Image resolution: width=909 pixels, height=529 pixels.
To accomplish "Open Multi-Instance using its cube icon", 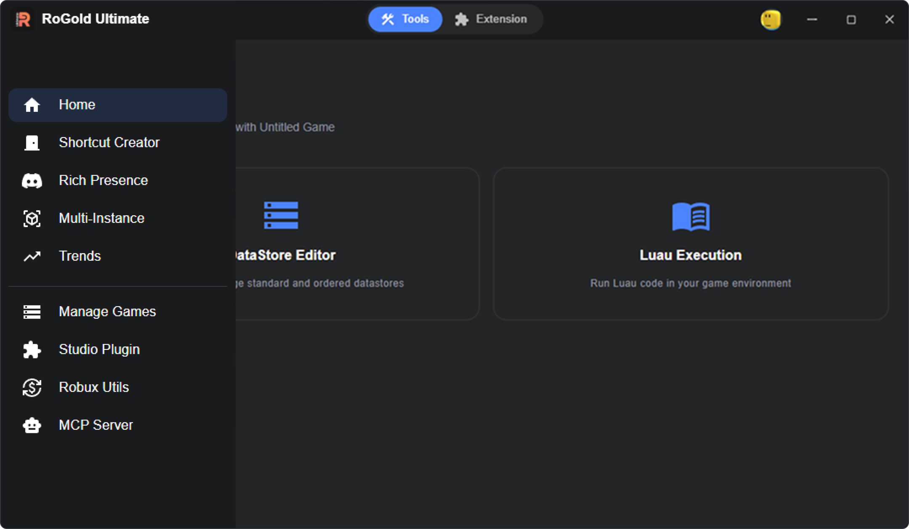I will (32, 219).
